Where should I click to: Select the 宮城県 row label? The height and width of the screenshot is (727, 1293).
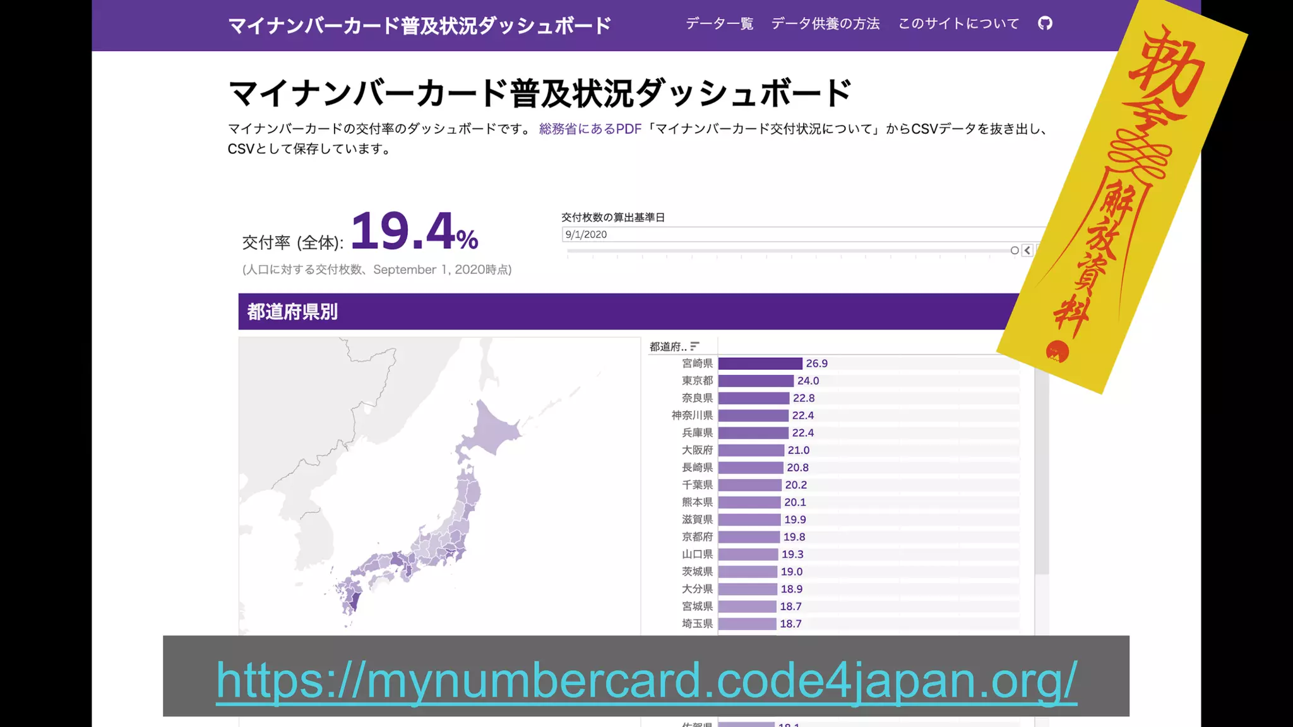[x=697, y=606]
